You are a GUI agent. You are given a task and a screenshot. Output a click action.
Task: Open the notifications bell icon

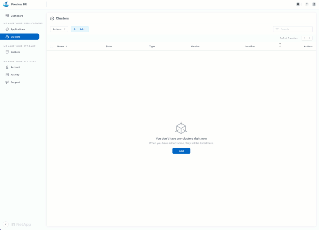(x=298, y=4)
